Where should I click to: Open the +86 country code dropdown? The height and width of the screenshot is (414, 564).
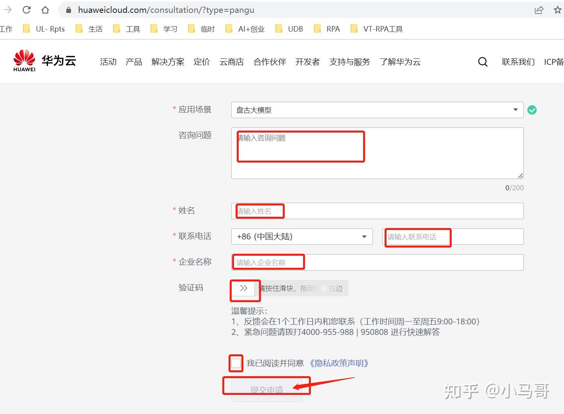[364, 237]
